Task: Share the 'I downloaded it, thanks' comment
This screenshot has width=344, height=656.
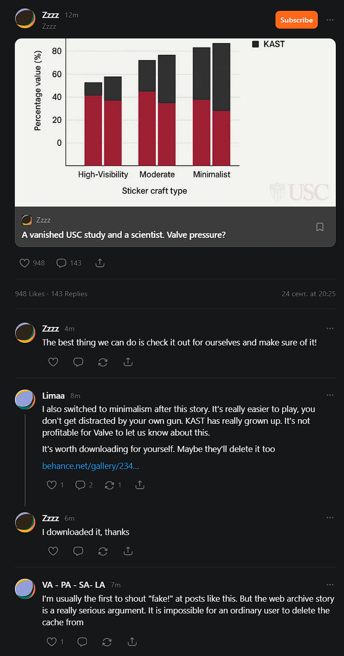Action: point(128,551)
